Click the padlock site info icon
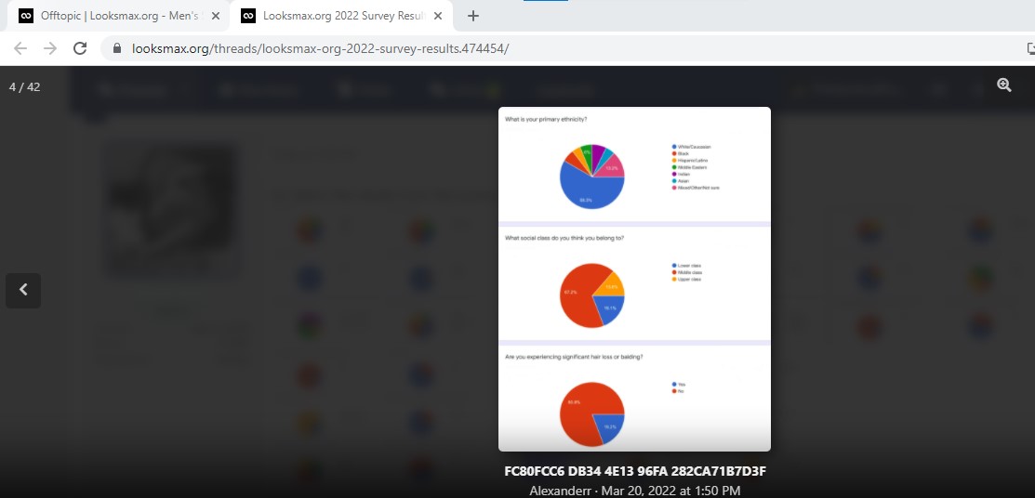 (x=117, y=48)
